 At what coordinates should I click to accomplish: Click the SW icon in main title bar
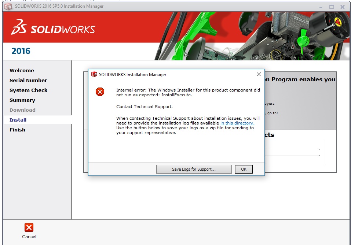[8, 7]
